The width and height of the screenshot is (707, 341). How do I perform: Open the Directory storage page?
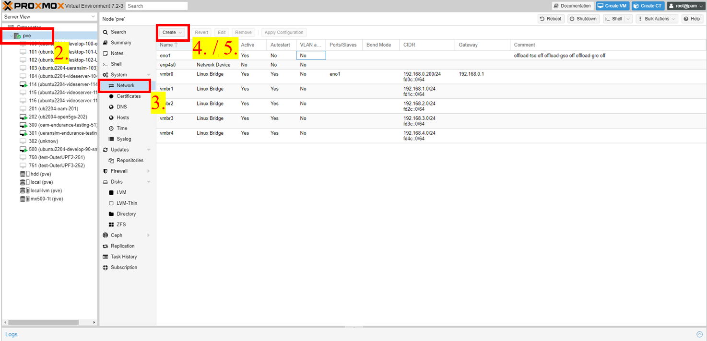pyautogui.click(x=126, y=214)
